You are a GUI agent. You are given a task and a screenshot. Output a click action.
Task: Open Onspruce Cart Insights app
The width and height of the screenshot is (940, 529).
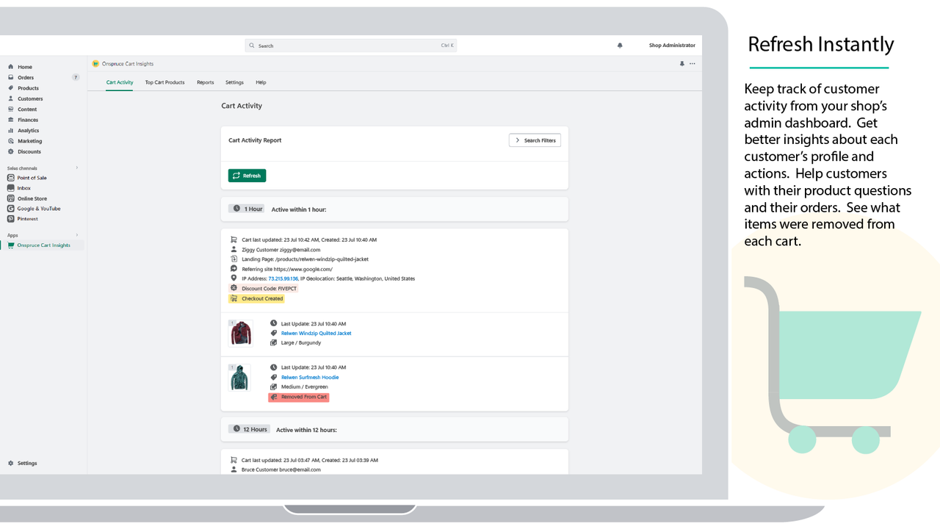click(43, 245)
